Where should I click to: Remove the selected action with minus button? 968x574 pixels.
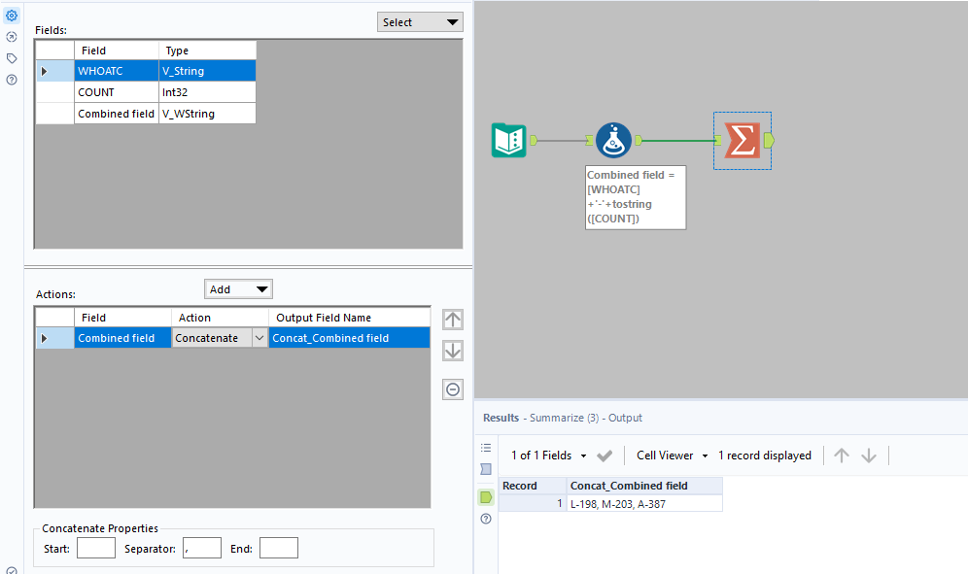click(x=452, y=388)
